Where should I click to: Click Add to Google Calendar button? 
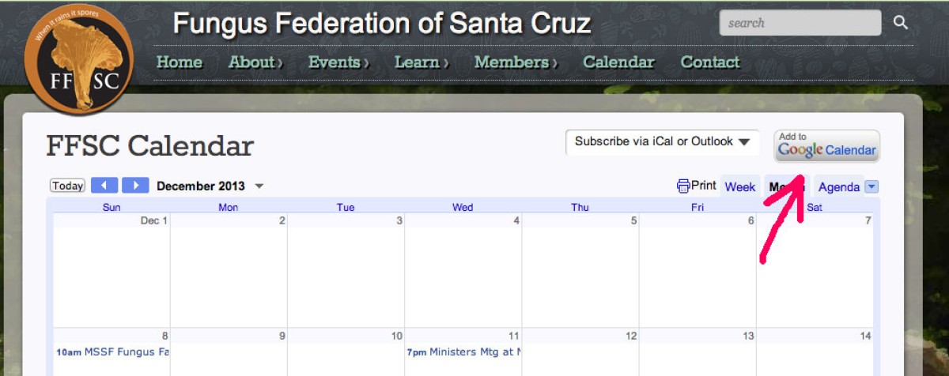(826, 146)
